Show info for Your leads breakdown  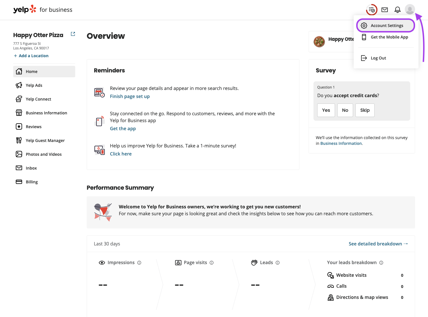pos(381,263)
